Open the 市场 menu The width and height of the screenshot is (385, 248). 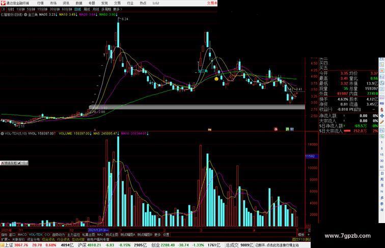tap(53, 3)
